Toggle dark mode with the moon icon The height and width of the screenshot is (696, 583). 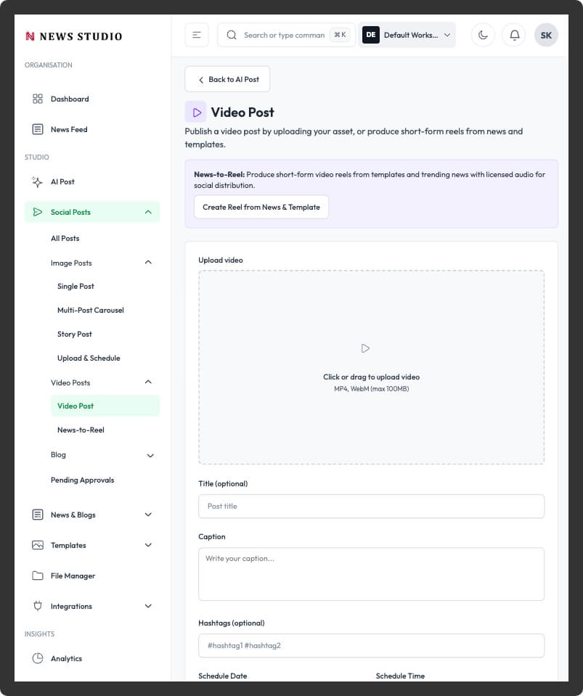pyautogui.click(x=482, y=35)
